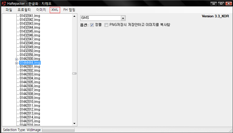The image size is (233, 133).
Task: Select 01432045.img in the tree
Action: (x=30, y=31)
